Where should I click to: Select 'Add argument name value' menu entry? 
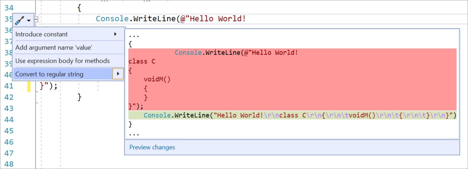(x=54, y=48)
